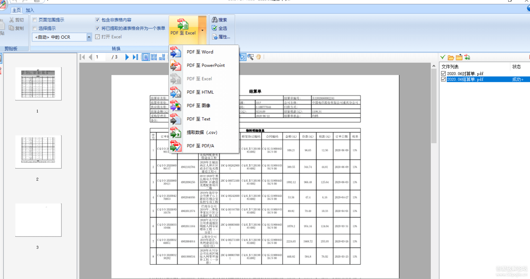This screenshot has height=279, width=530.
Task: Uncheck 2020.06对算单.pdf in file list
Action: 443,73
